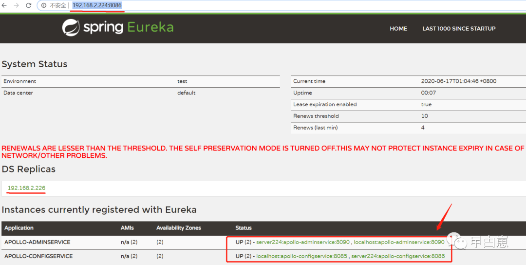Click Availability Zones (2) in APOLLO-ADMINSERVICE row
Image resolution: width=526 pixels, height=265 pixels.
(x=160, y=242)
